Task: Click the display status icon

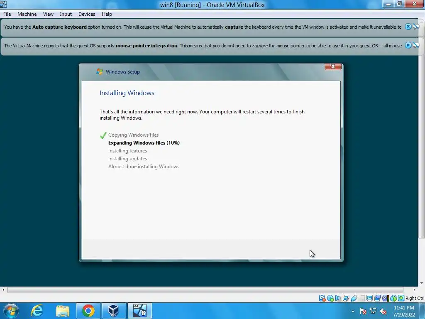Action: point(369,298)
